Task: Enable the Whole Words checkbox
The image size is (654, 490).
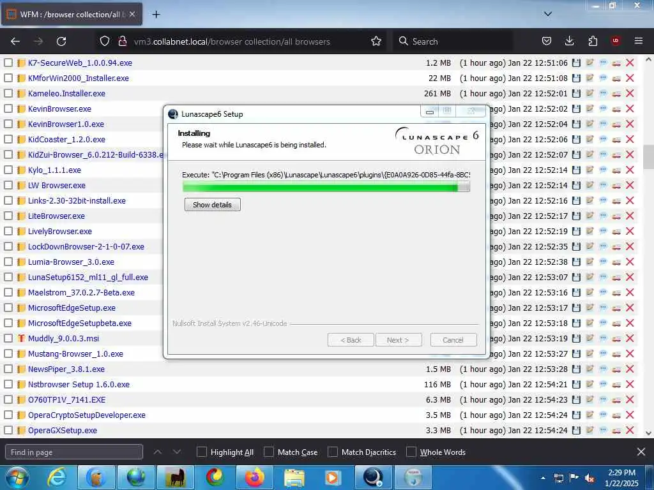Action: pyautogui.click(x=411, y=452)
